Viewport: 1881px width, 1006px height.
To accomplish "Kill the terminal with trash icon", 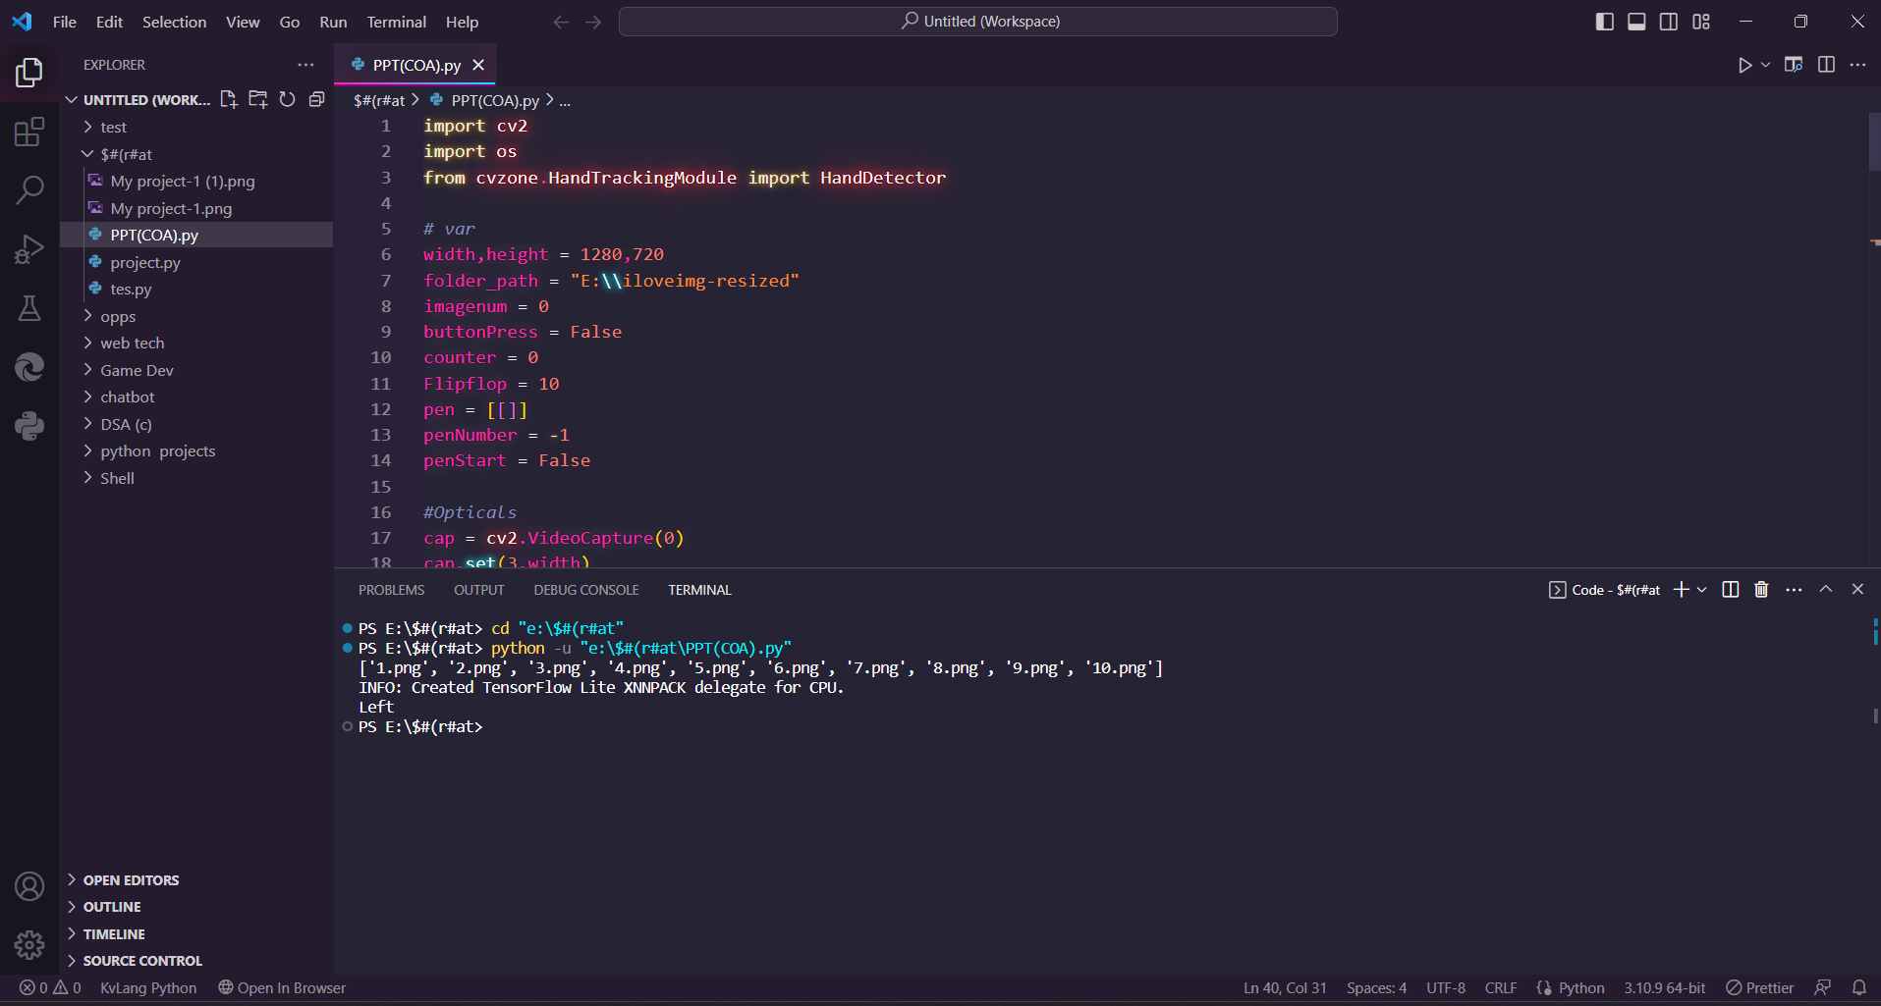I will 1761,589.
